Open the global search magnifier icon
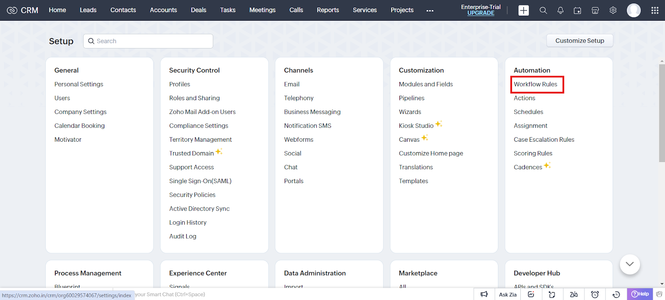The height and width of the screenshot is (300, 665). 543,10
